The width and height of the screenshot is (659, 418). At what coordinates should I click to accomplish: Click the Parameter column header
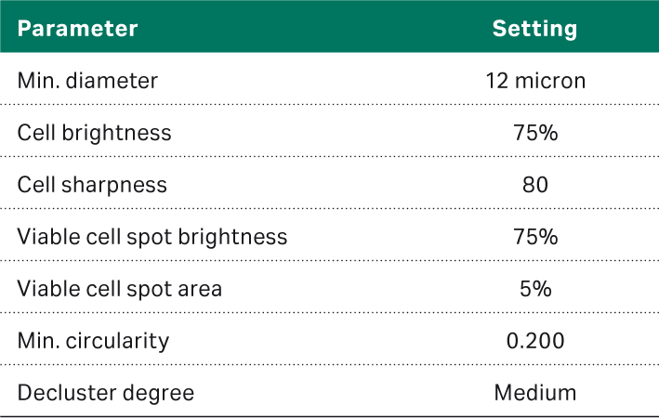click(x=77, y=29)
